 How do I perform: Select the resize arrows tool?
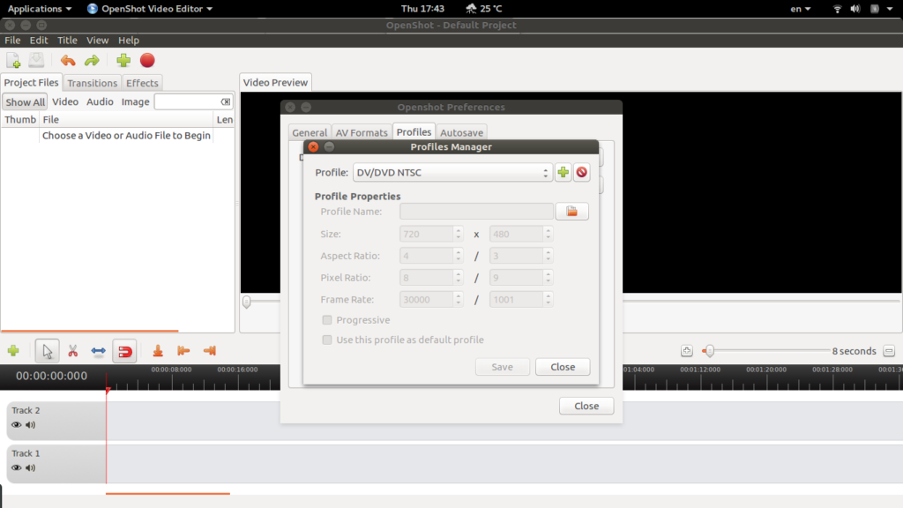tap(99, 351)
